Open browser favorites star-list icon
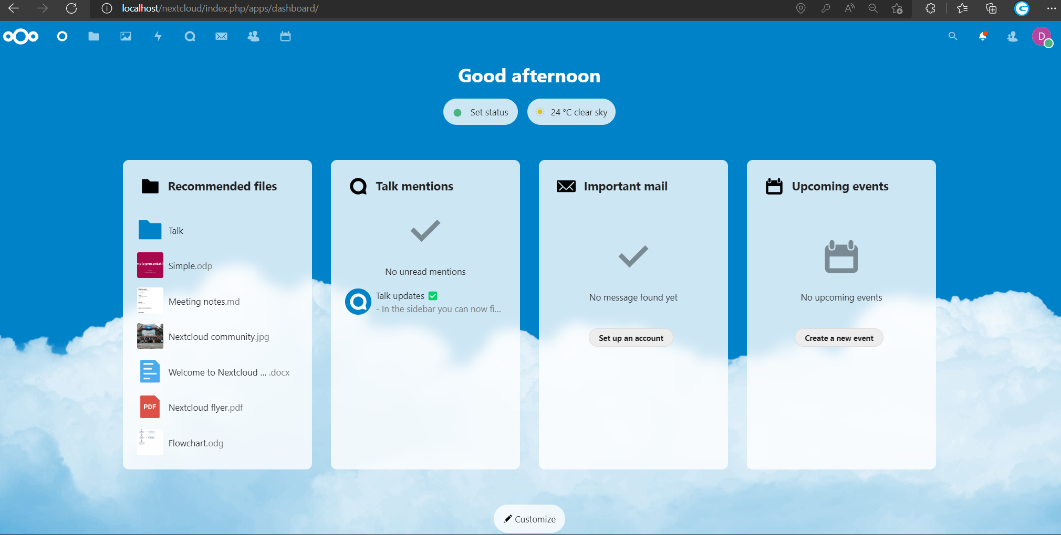 (962, 8)
